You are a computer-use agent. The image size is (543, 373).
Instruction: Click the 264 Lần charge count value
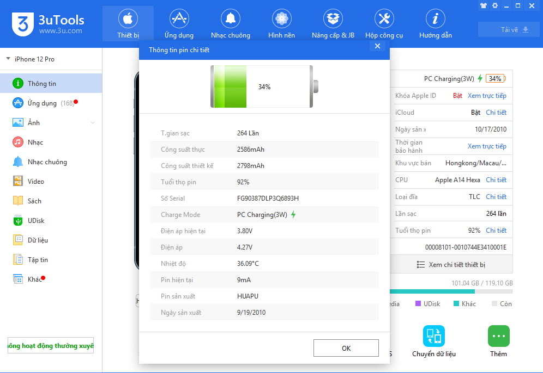(248, 133)
